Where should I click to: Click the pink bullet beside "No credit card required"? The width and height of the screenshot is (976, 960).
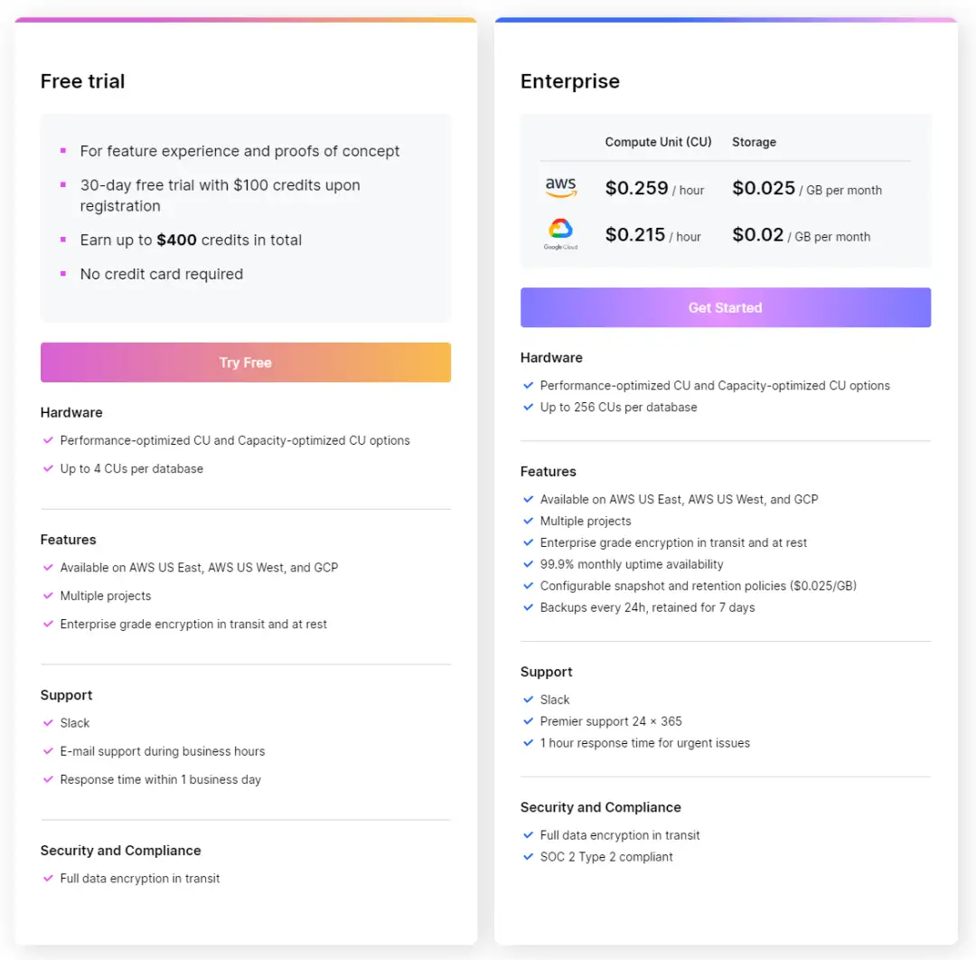(63, 273)
